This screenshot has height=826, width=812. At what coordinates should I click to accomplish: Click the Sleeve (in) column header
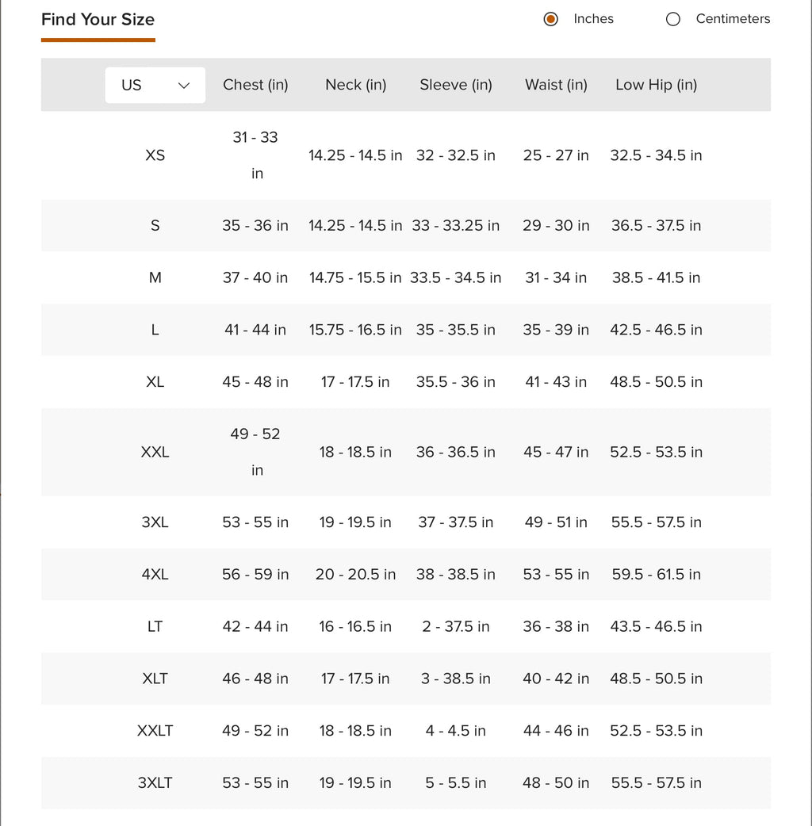coord(456,85)
